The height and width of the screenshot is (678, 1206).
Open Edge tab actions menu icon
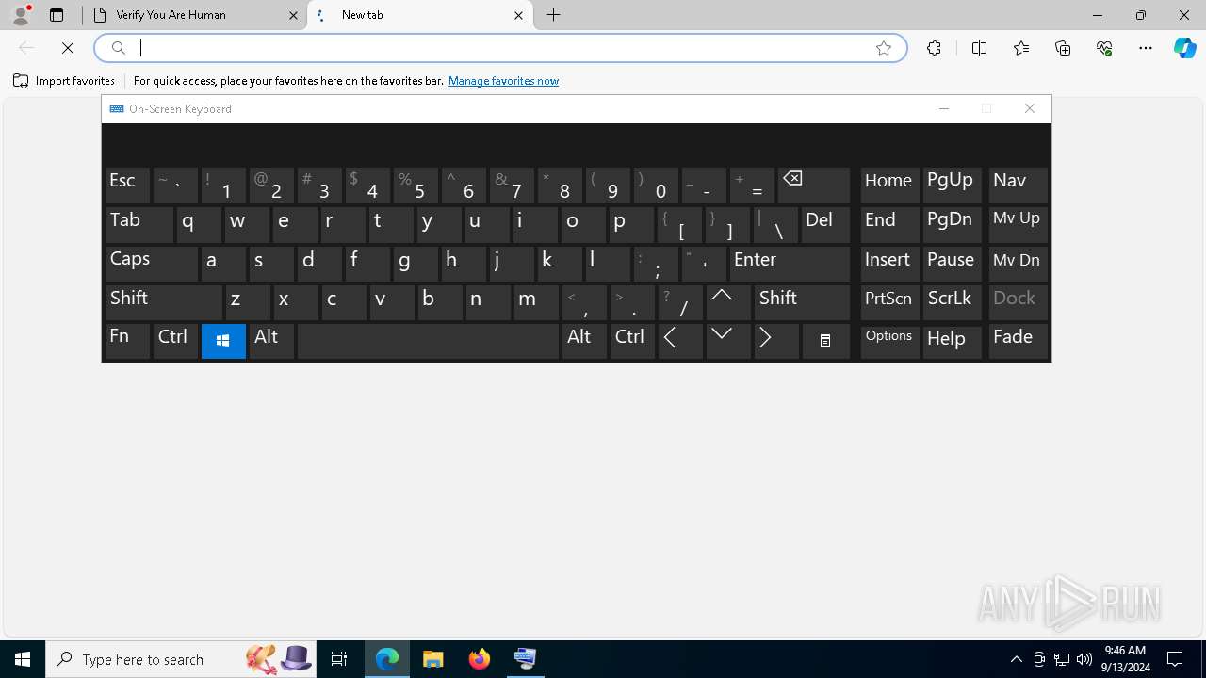(57, 15)
